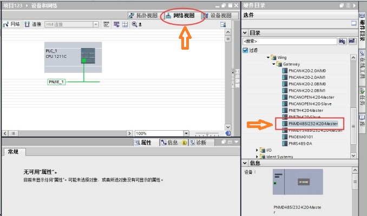This screenshot has width=367, height=216.
Task: Select the PN/IE_1 subnet label
Action: (x=56, y=82)
